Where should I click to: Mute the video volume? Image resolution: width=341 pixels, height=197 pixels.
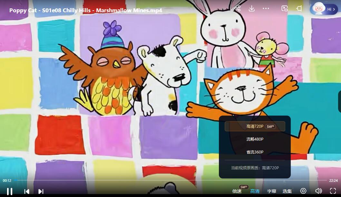click(x=318, y=191)
